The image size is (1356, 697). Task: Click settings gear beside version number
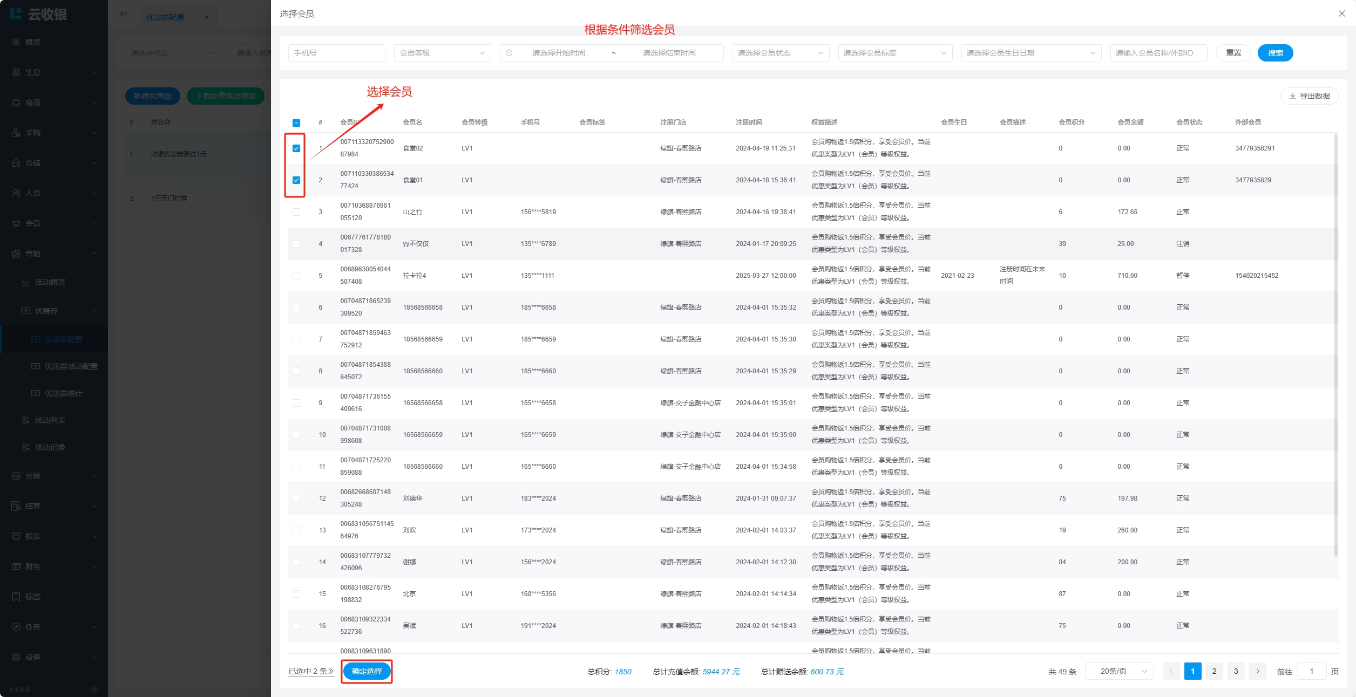click(94, 689)
